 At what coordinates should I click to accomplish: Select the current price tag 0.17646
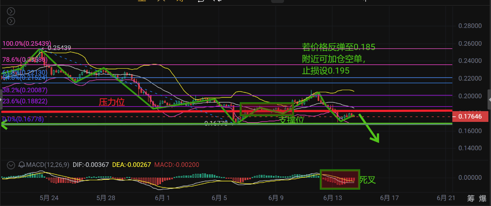[x=471, y=117]
